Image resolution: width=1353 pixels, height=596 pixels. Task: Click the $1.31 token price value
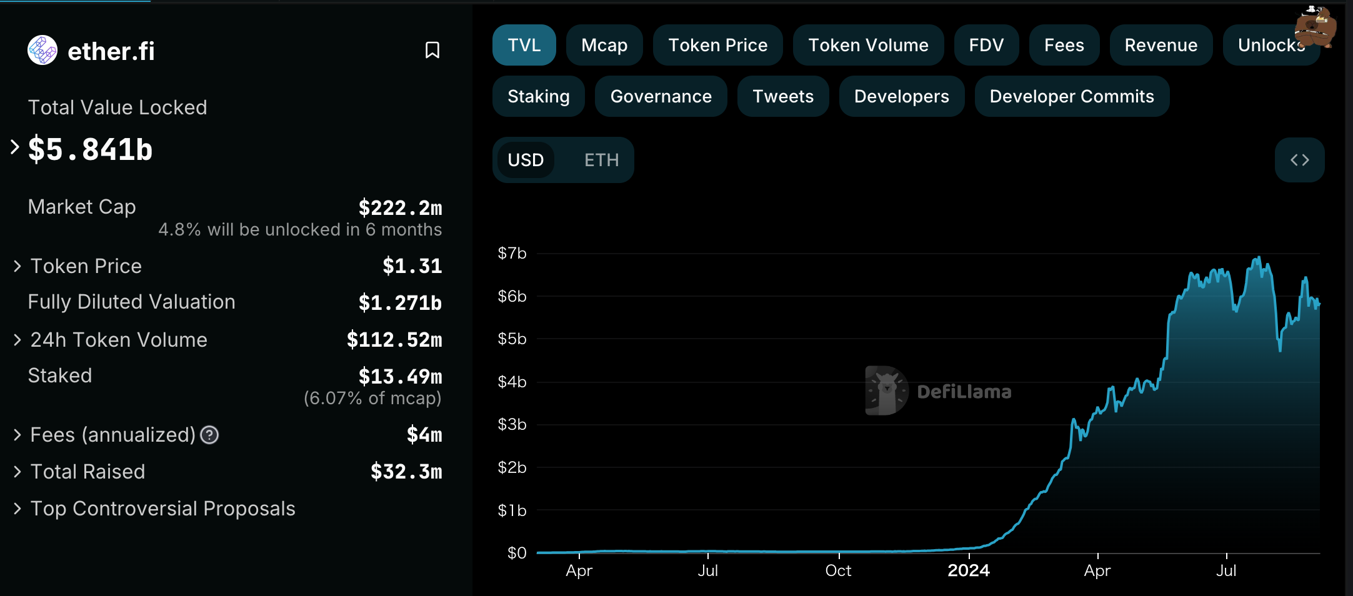(412, 266)
